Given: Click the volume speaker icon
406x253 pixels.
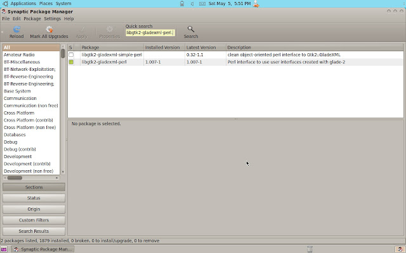Looking at the screenshot, I should [x=192, y=4].
